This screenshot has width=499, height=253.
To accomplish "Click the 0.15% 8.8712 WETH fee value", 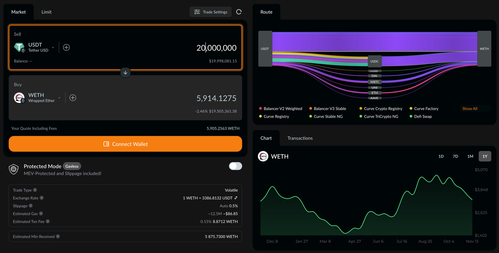I will 219,221.
